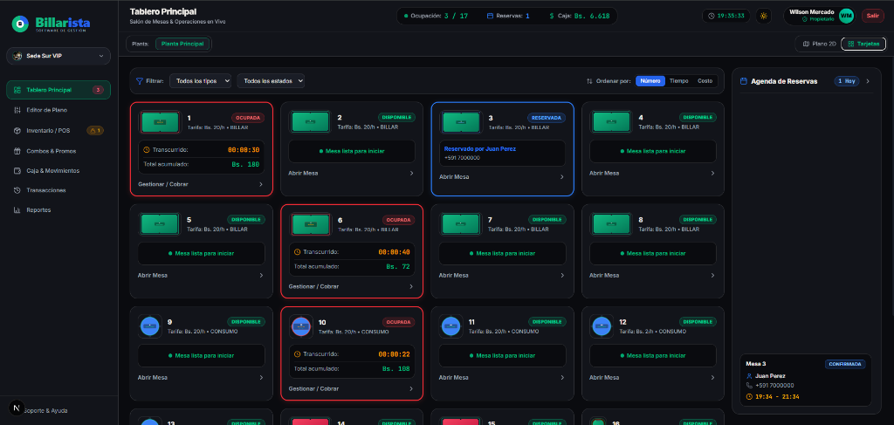The height and width of the screenshot is (425, 894).
Task: Click Abrir Mesa chevron on table 11
Action: tap(561, 377)
